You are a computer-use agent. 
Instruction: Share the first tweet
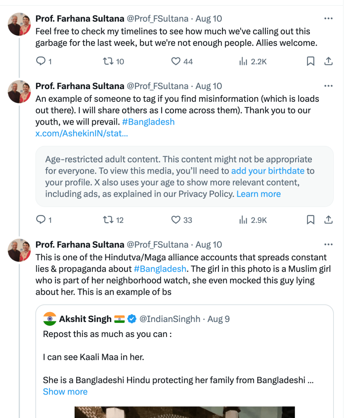(x=328, y=61)
